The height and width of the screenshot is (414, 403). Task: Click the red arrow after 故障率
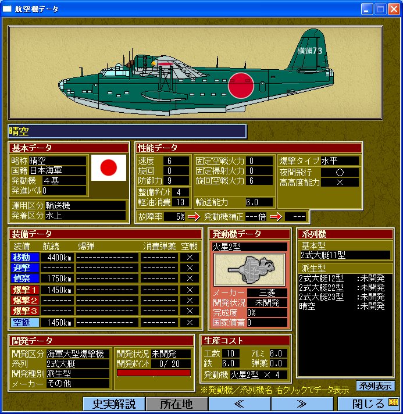tap(194, 217)
